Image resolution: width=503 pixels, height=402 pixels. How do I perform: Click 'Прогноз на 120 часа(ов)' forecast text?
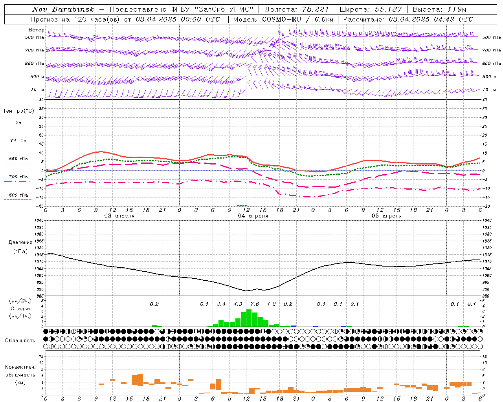76,19
